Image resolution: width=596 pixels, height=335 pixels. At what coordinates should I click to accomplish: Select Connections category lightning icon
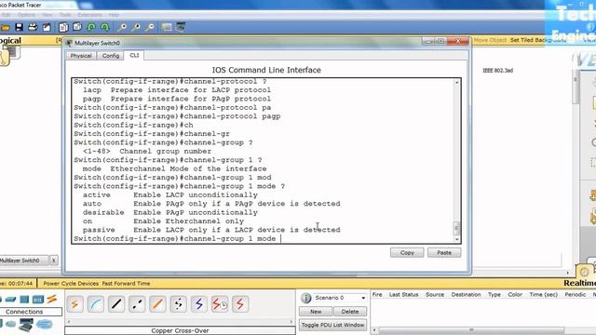coord(52,299)
